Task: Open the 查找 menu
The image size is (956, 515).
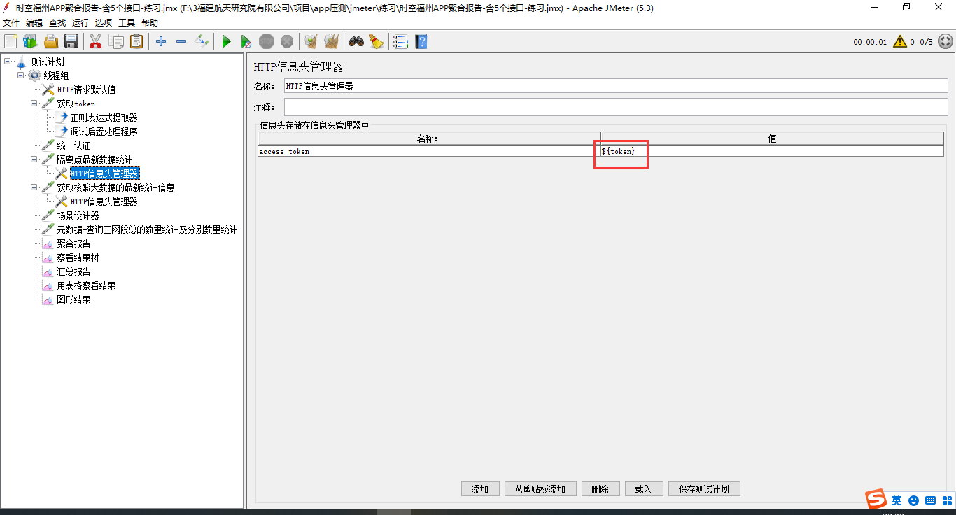Action: [x=57, y=22]
